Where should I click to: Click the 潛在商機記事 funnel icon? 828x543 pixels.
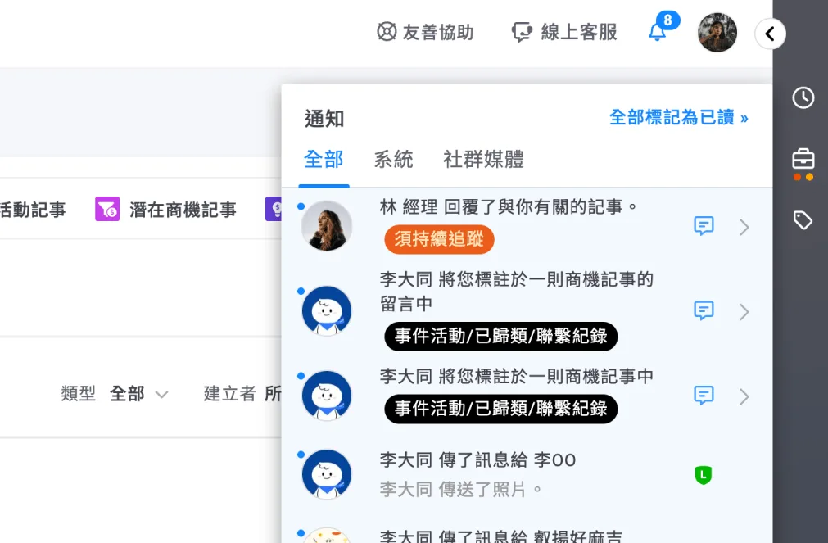(107, 209)
